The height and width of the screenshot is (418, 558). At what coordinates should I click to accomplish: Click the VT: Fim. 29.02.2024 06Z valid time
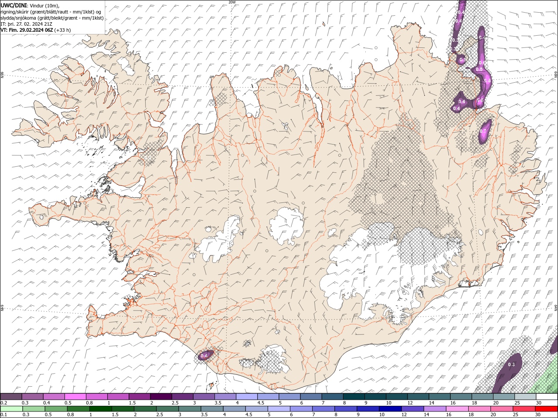point(27,30)
